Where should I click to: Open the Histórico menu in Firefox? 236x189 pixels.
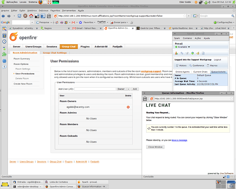point(32,11)
